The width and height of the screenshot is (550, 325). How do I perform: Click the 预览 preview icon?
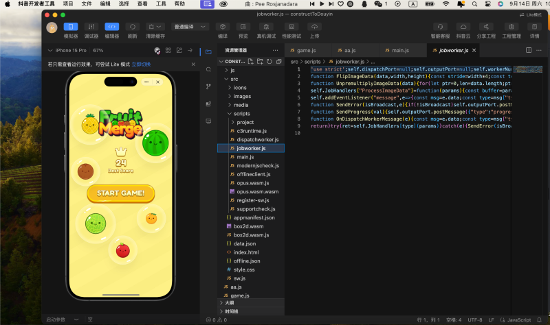point(243,27)
